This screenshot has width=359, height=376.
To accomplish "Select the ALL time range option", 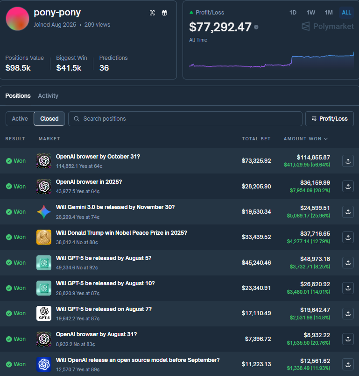I will click(346, 13).
